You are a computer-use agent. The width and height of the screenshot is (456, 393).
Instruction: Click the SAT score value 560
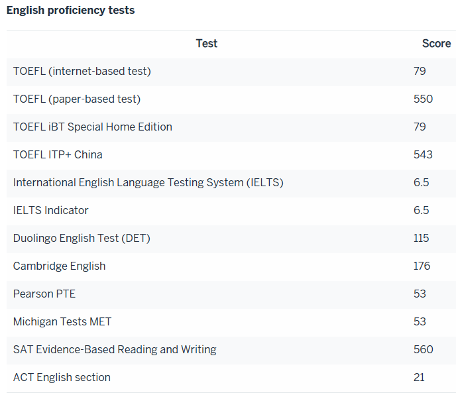coord(424,350)
